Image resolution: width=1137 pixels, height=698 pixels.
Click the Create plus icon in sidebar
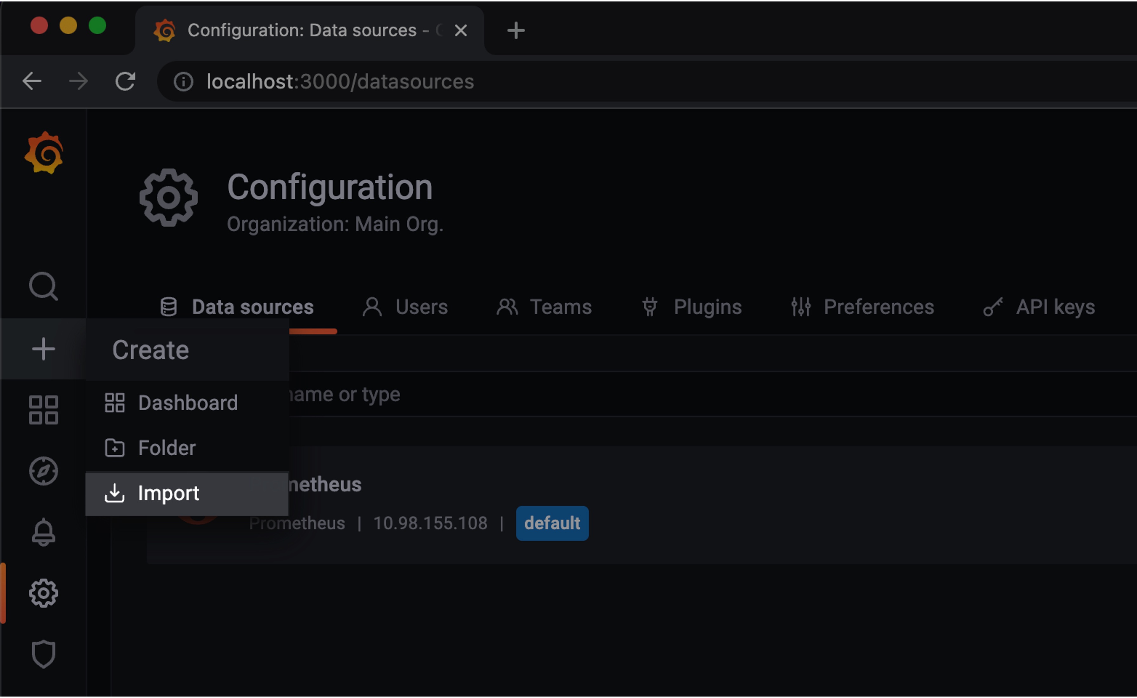point(43,349)
